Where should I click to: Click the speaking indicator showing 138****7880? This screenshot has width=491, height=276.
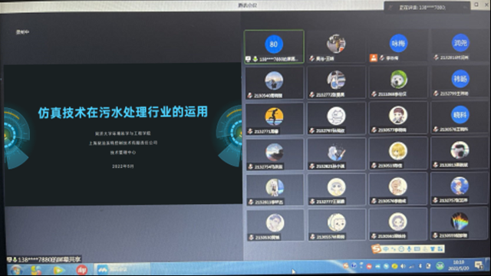[427, 7]
